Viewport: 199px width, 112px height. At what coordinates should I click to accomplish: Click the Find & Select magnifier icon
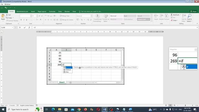point(189,16)
